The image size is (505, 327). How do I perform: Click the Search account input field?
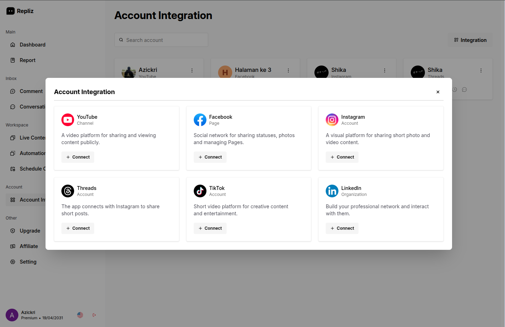point(161,40)
